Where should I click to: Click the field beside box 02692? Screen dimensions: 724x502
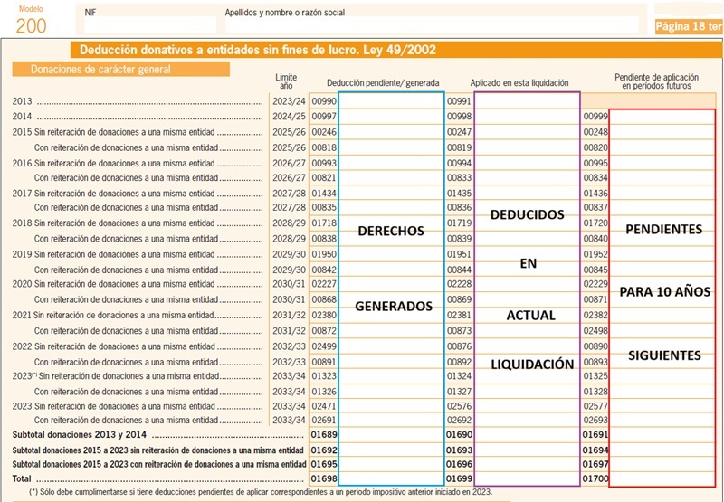pos(527,421)
